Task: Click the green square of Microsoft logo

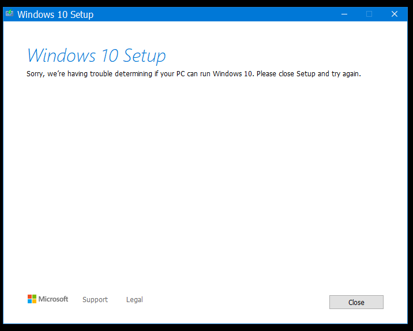Action: click(x=34, y=297)
